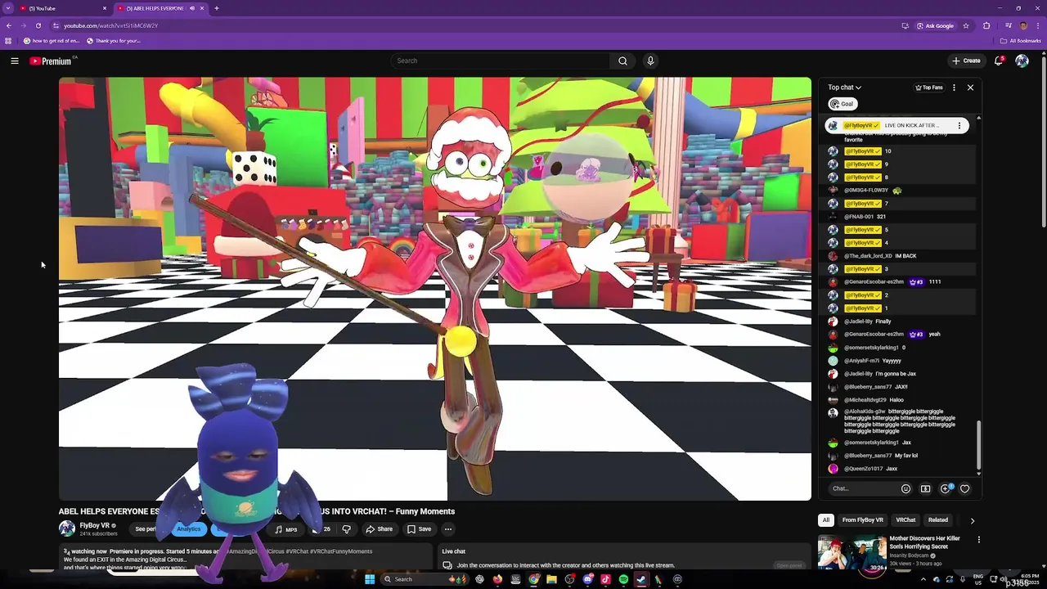Open the live chat three-dot options menu
Image resolution: width=1047 pixels, height=589 pixels.
click(954, 88)
